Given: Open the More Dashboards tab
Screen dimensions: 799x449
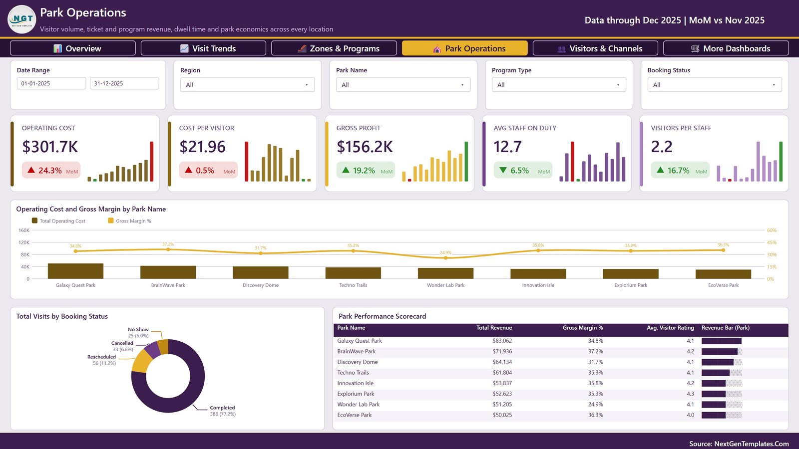Looking at the screenshot, I should pyautogui.click(x=726, y=48).
